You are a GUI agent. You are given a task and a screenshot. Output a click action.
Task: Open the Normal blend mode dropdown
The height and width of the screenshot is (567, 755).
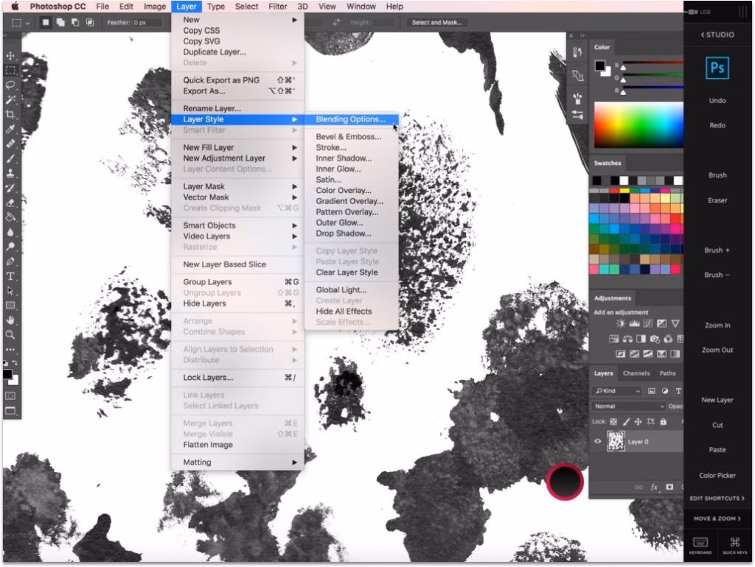[629, 406]
